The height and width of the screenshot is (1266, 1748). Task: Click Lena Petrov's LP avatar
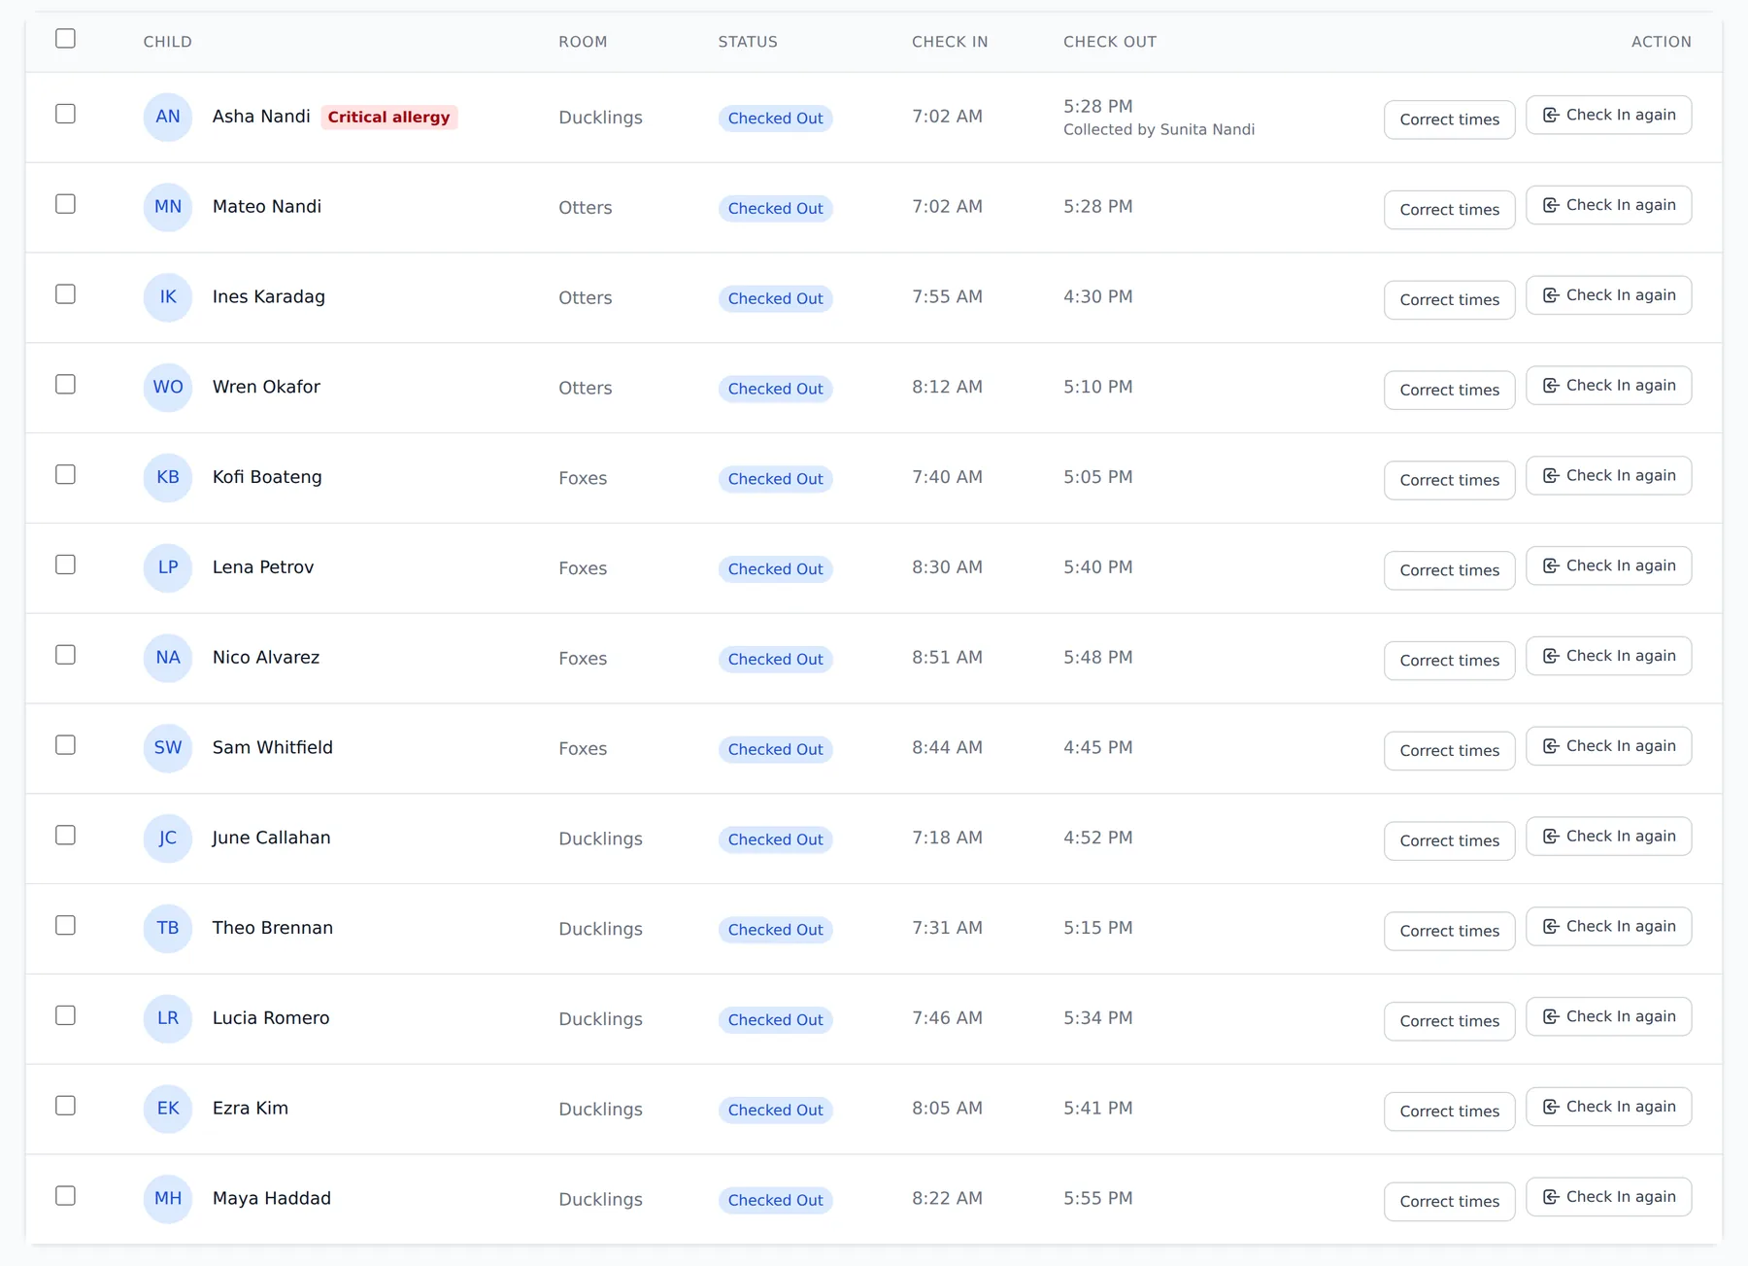[168, 567]
